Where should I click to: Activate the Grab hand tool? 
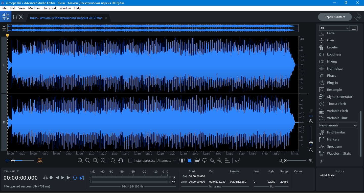121,161
